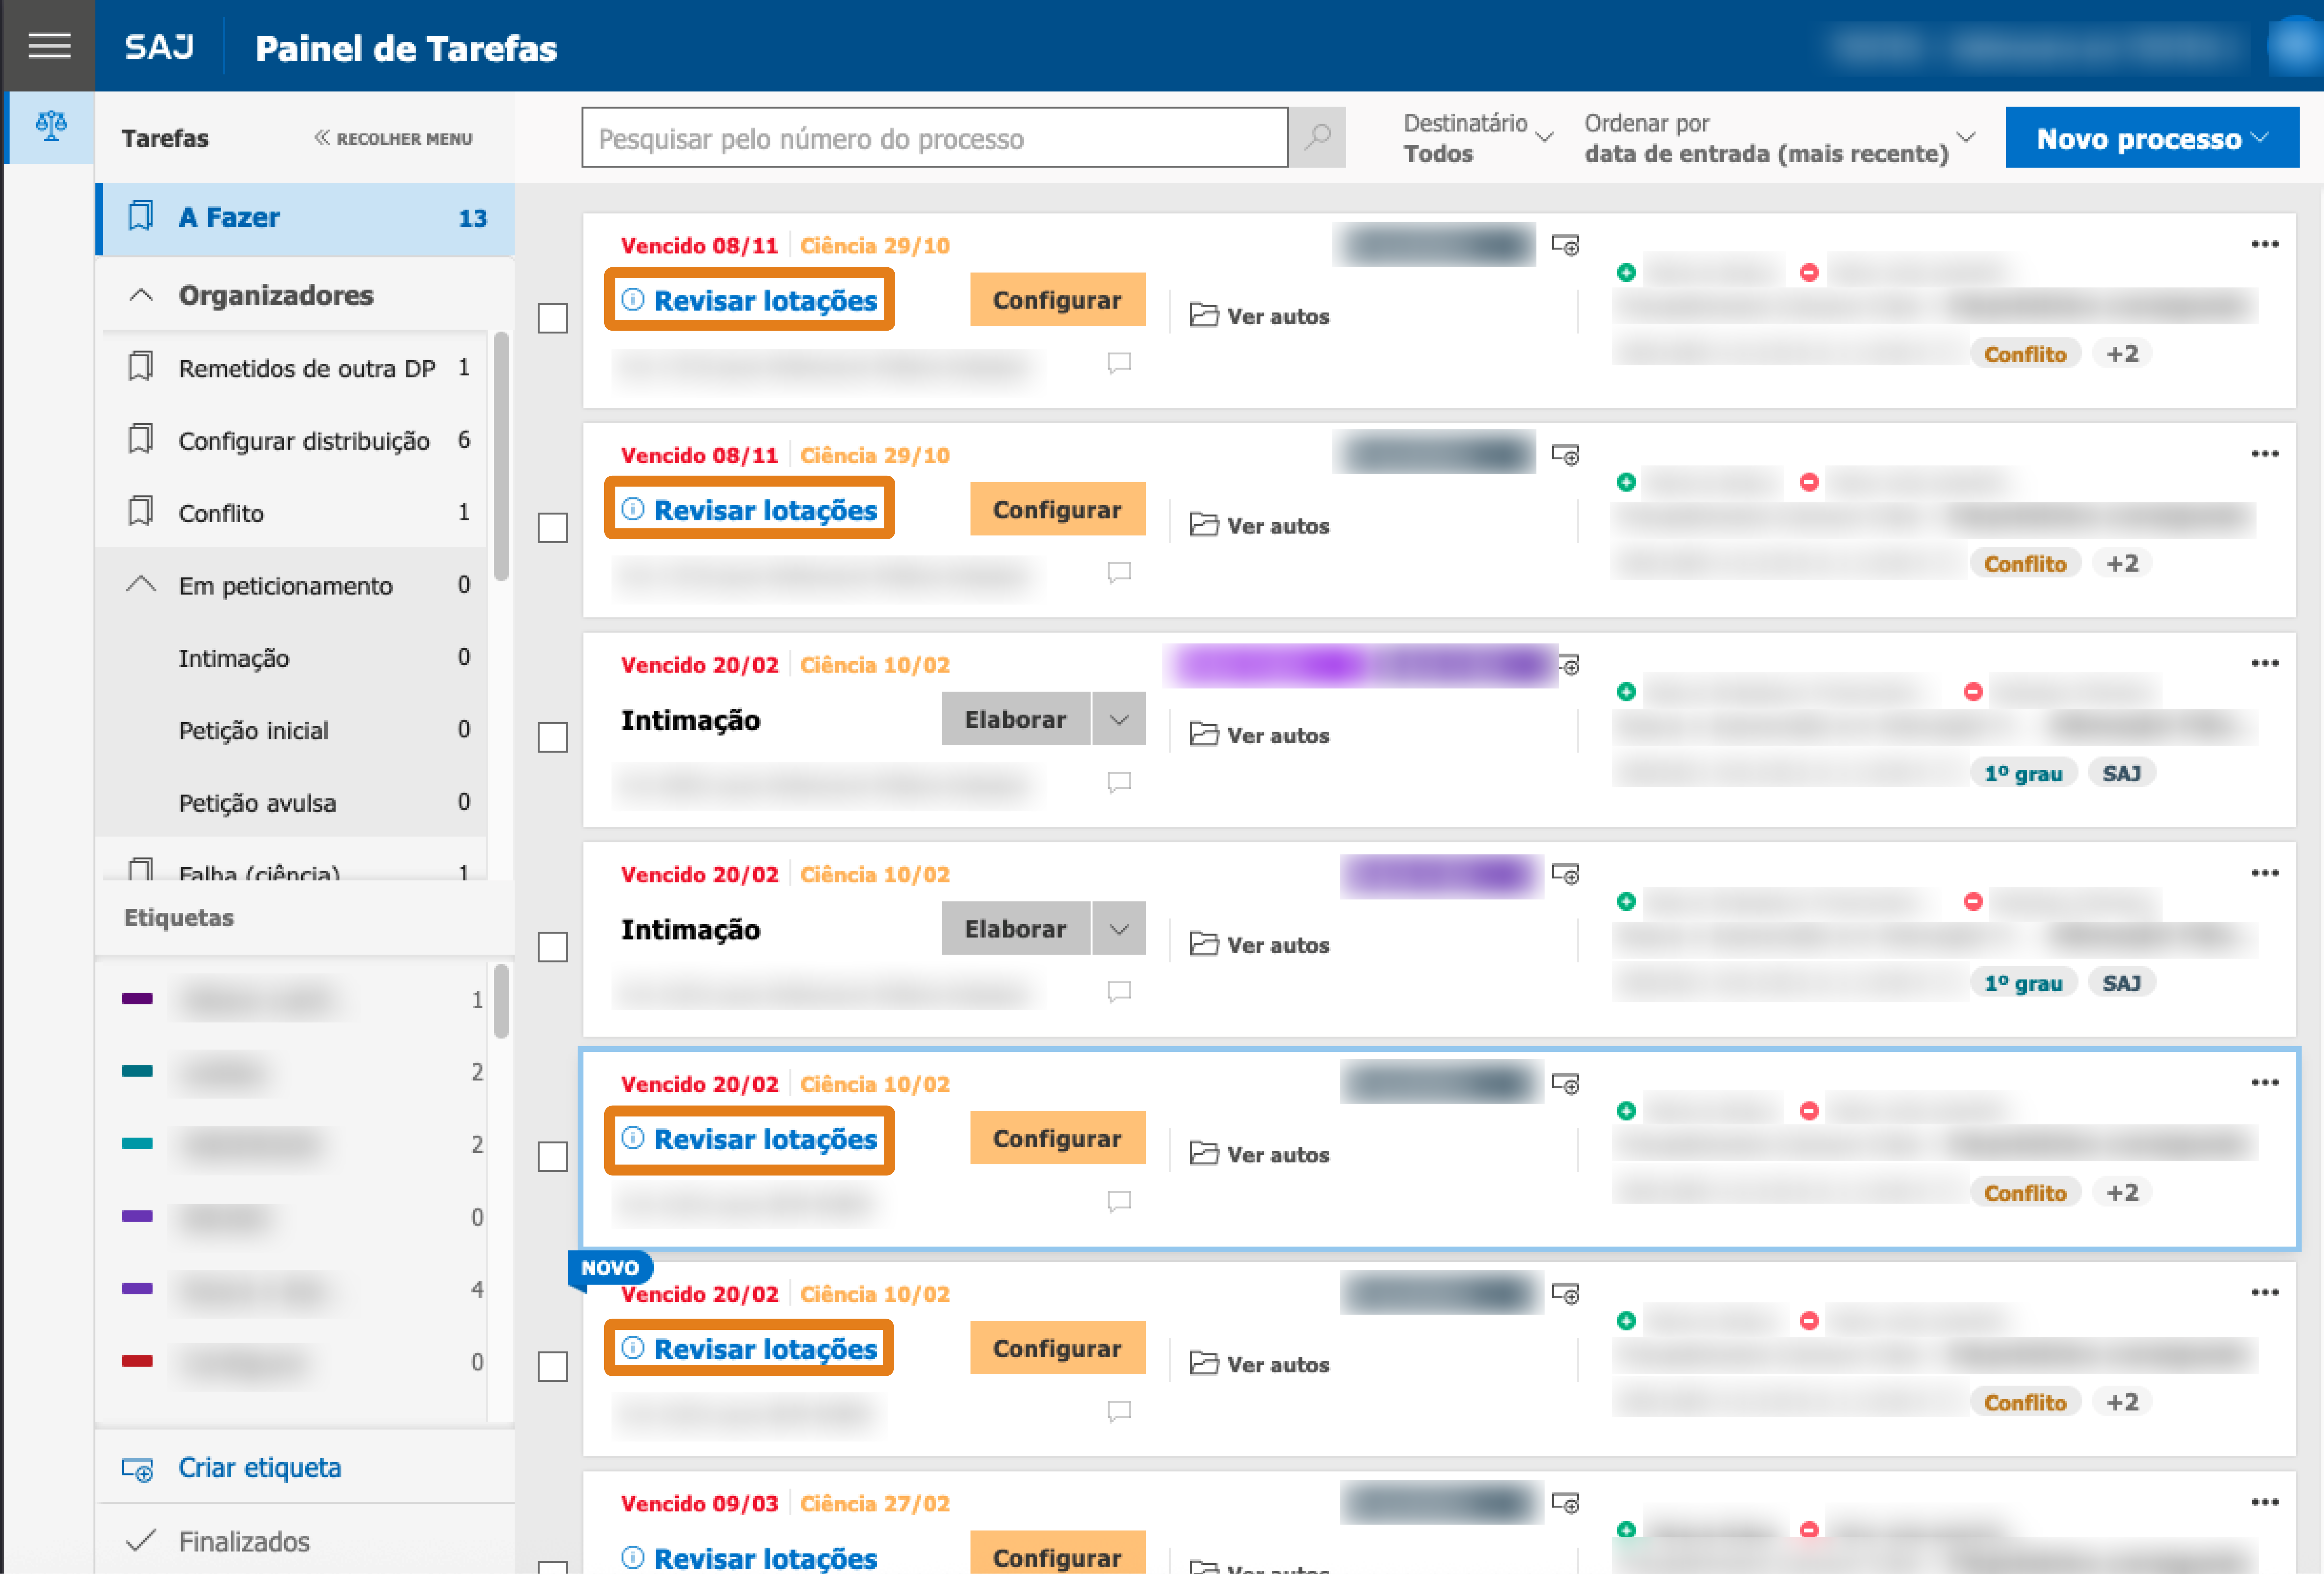Open comment bubble on second Intimação card
Viewport: 2324px width, 1574px height.
[1119, 992]
